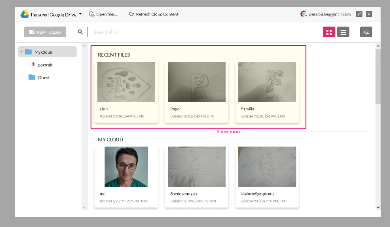Click Refresh Cloud Content
The width and height of the screenshot is (390, 227).
coord(153,14)
